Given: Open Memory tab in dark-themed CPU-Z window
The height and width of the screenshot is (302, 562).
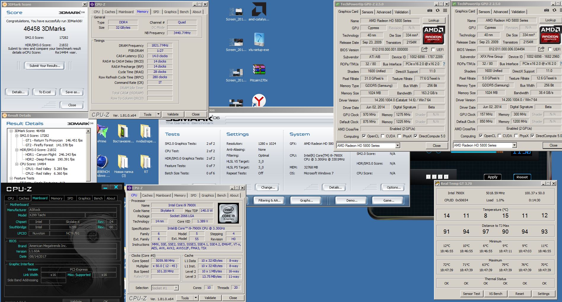Looking at the screenshot, I should pyautogui.click(x=56, y=198).
